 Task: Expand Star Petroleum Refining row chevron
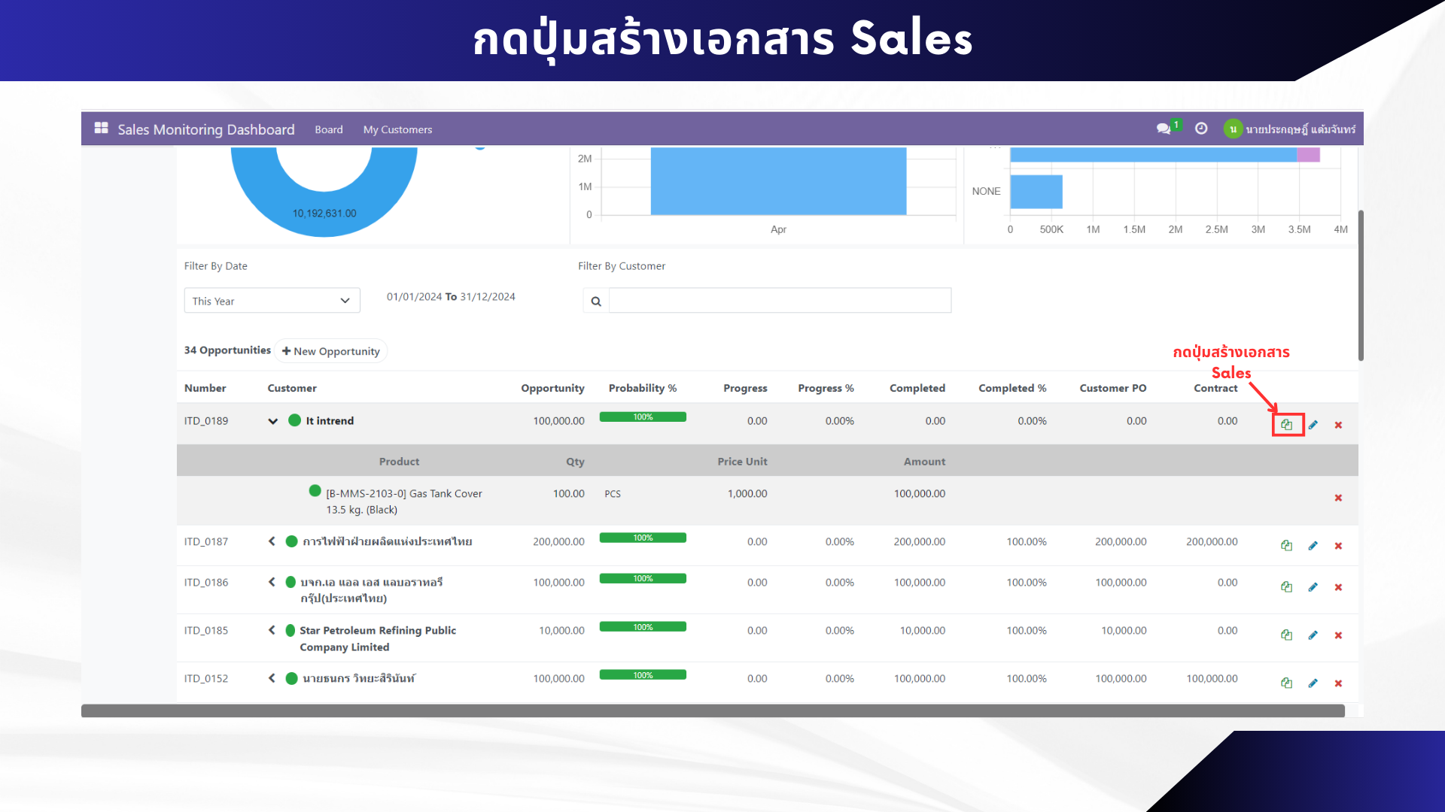pos(272,630)
